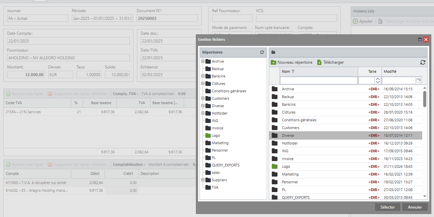Click invoice folder icon in Répertoires tree
The width and height of the screenshot is (434, 217).
point(208,128)
